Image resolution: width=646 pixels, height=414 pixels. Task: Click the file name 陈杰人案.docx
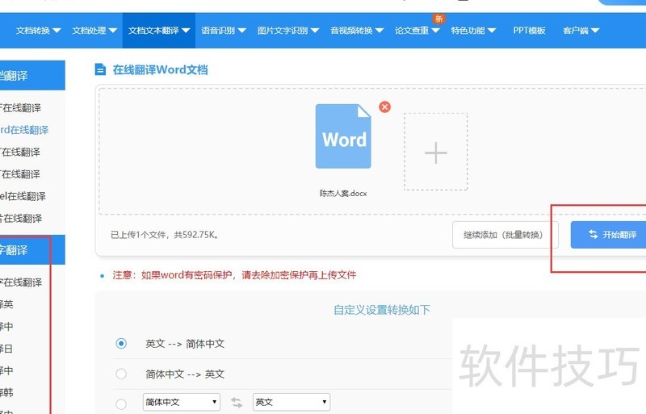[x=343, y=193]
